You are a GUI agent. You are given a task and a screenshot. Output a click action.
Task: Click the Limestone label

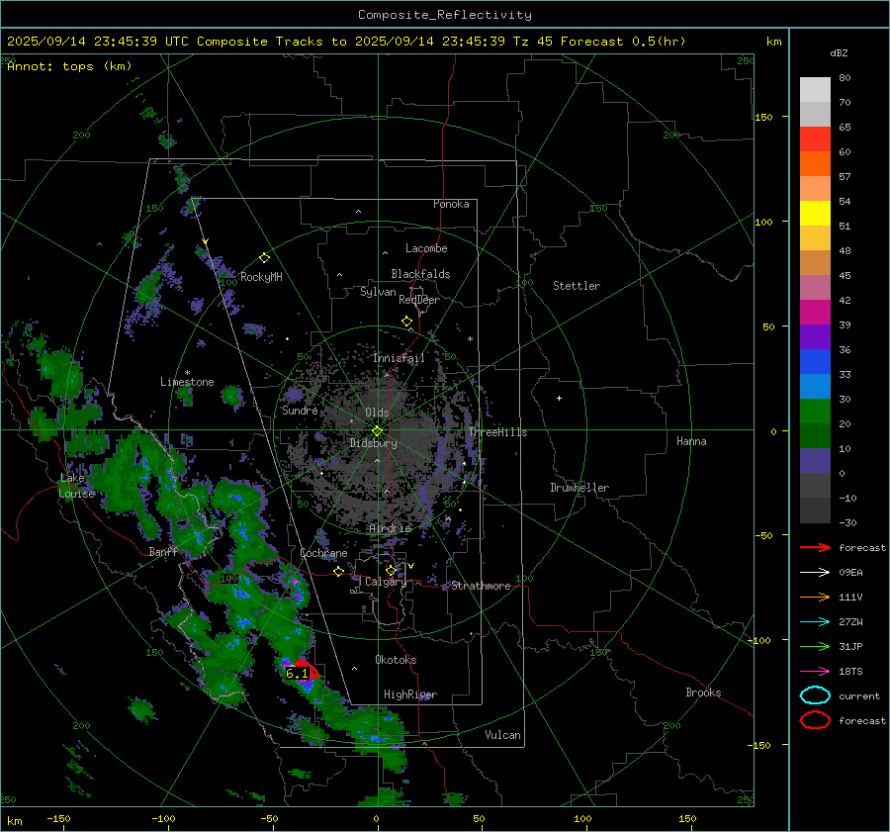point(187,382)
